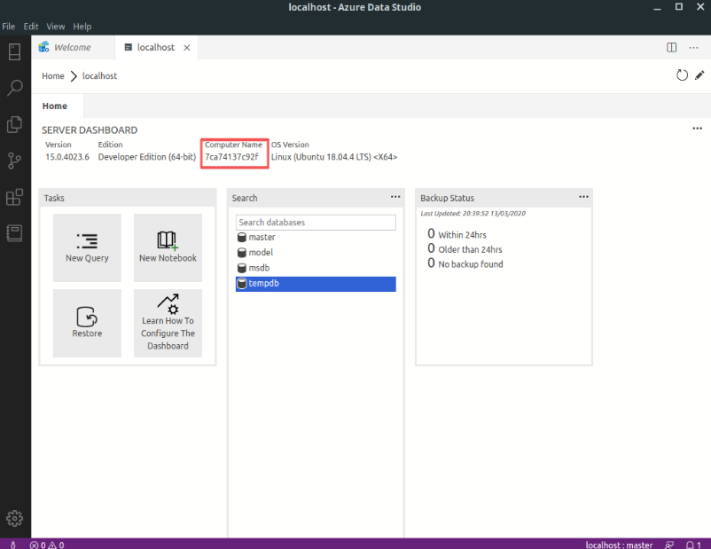
Task: Edit the dashboard with pencil icon
Action: [x=699, y=75]
